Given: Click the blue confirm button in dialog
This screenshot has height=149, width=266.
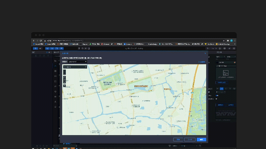Looking at the screenshot, I should tap(201, 139).
